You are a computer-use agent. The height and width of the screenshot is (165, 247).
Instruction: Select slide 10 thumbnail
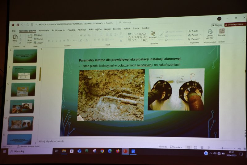23,89
